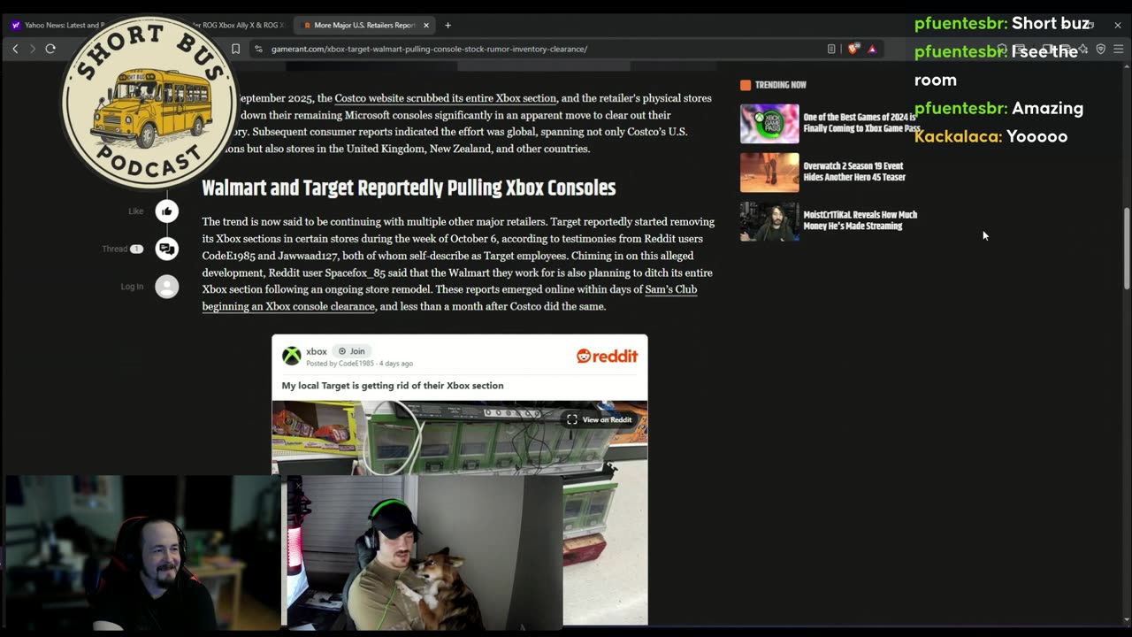The width and height of the screenshot is (1132, 637).
Task: Open browser hamburger menu
Action: tap(1118, 49)
